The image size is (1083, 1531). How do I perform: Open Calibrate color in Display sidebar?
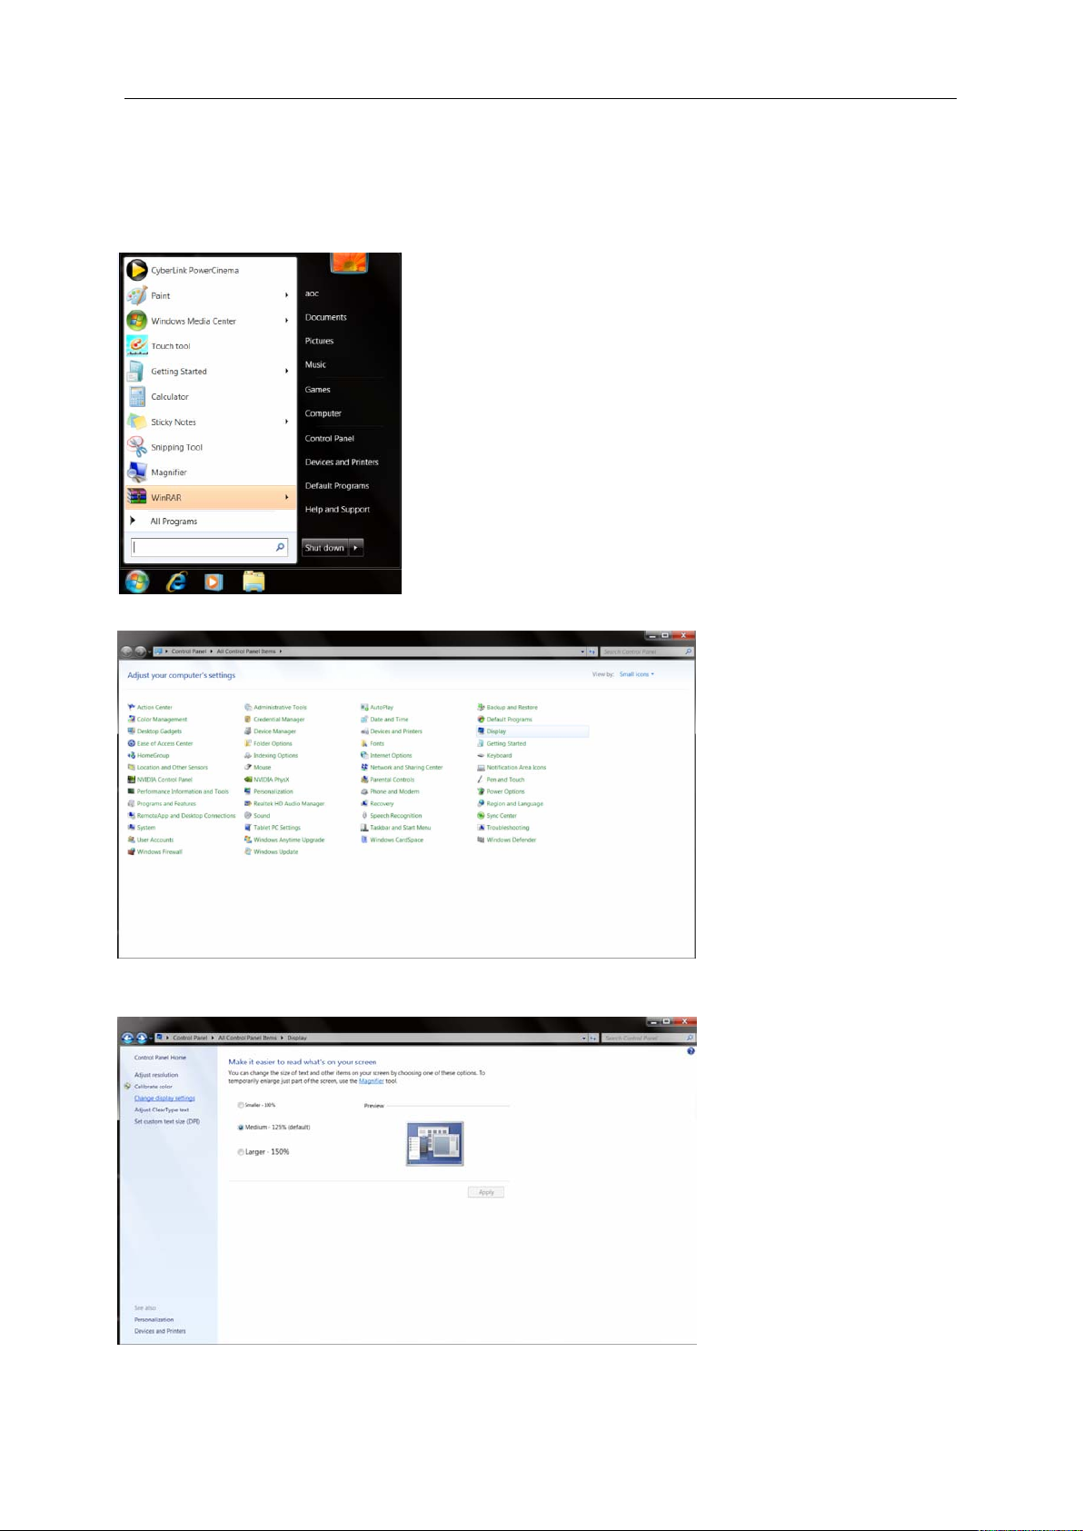pos(154,1087)
